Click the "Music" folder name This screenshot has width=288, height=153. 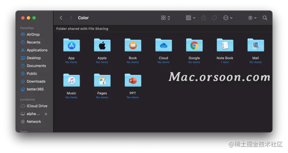(x=71, y=93)
